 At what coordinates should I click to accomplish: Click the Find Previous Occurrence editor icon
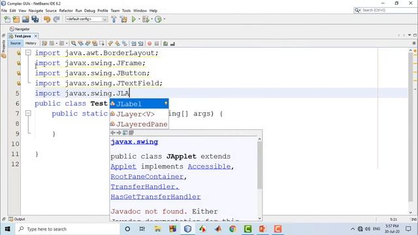[80, 44]
